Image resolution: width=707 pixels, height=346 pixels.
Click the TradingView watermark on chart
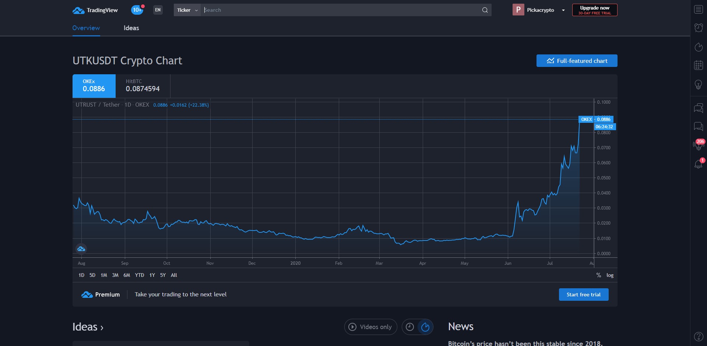pyautogui.click(x=81, y=249)
